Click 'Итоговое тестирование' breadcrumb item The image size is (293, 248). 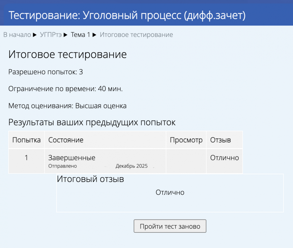tap(136, 35)
